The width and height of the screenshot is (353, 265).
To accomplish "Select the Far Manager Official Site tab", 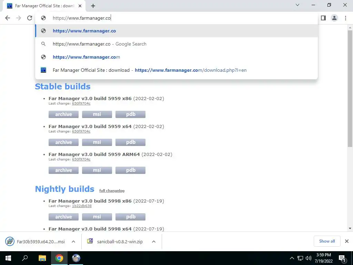I will coord(44,6).
